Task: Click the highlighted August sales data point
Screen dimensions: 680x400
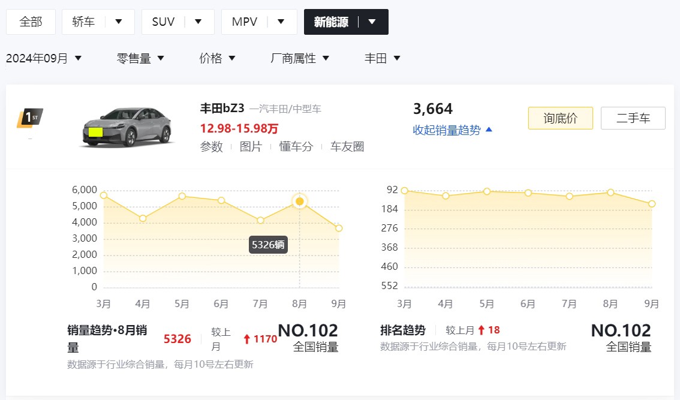Action: (x=300, y=201)
